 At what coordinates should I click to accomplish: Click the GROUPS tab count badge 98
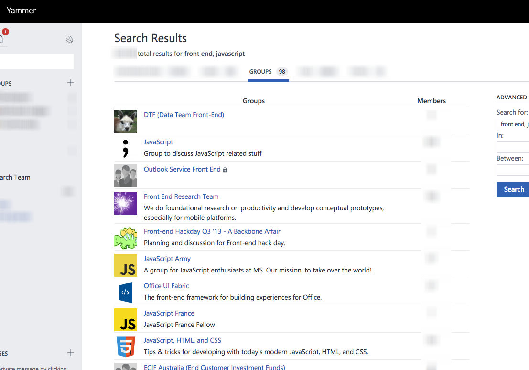click(282, 72)
